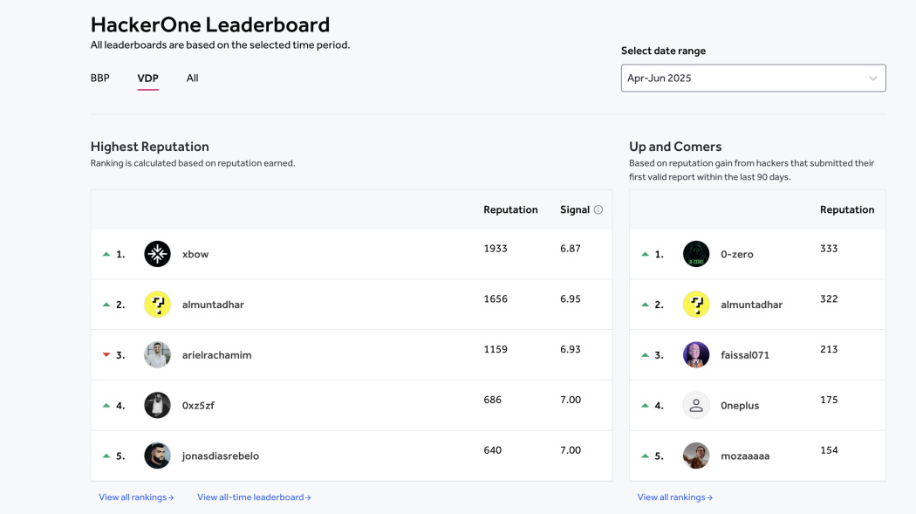916x514 pixels.
Task: Click faissal071's profile avatar
Action: pos(695,354)
